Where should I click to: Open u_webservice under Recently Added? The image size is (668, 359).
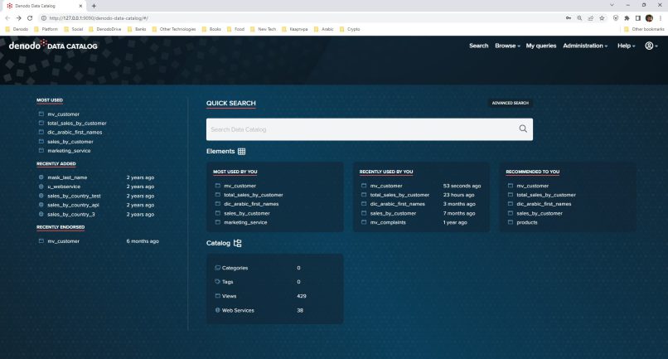click(x=64, y=187)
